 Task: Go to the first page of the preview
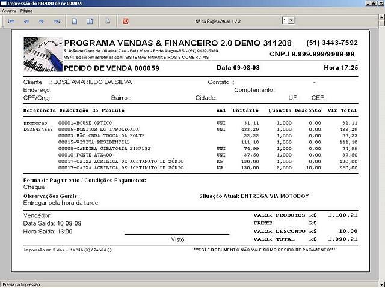[x=11, y=21]
